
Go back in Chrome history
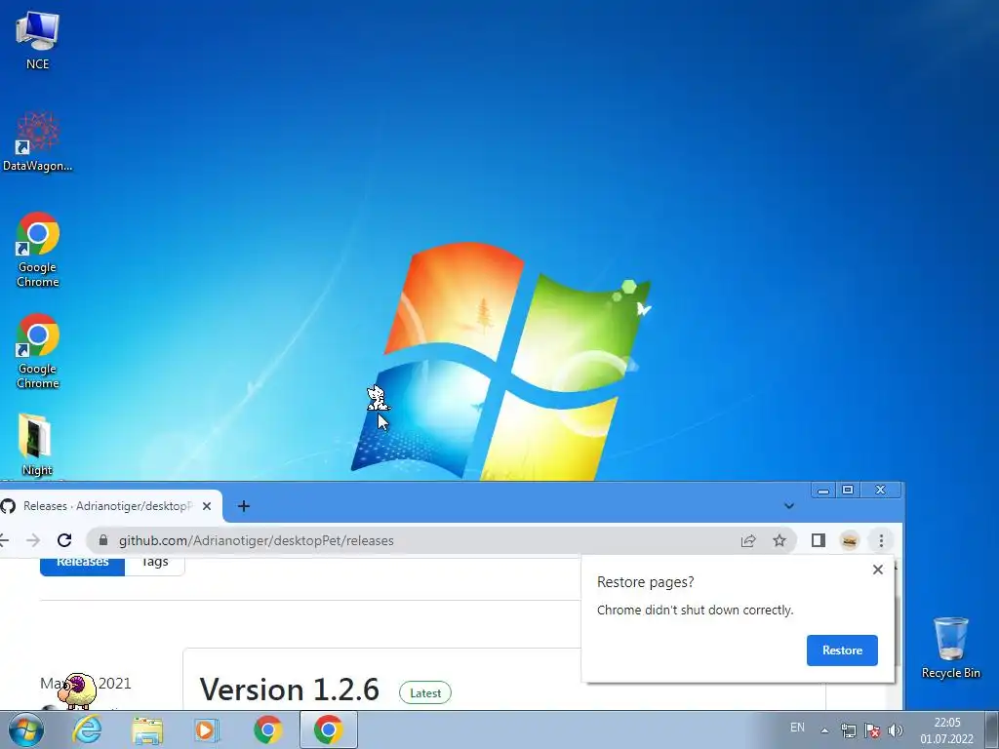tap(4, 540)
